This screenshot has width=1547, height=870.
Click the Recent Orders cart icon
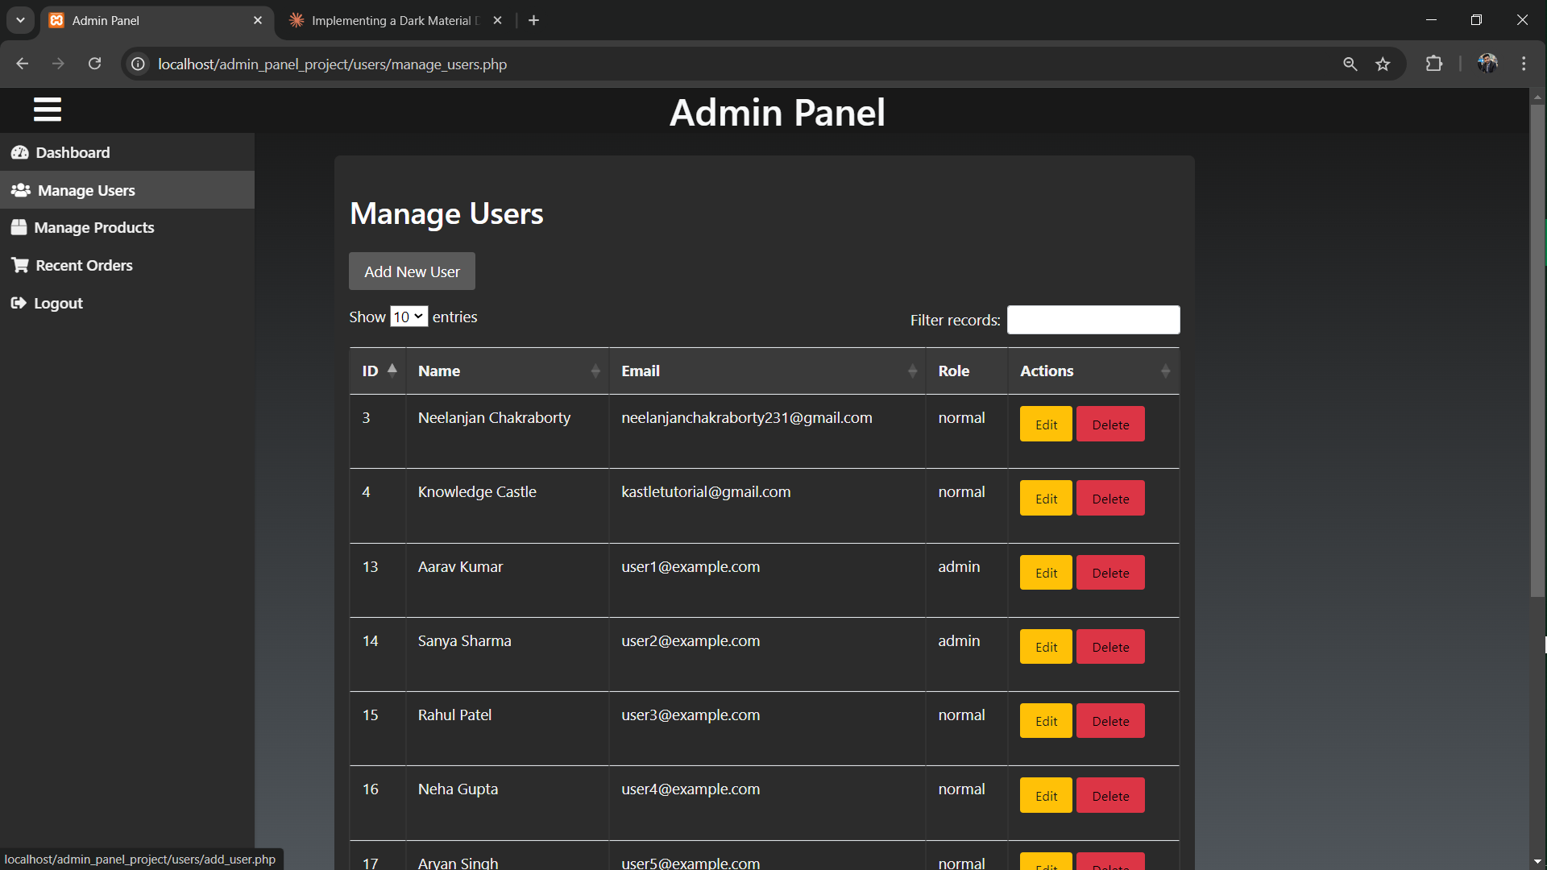(x=20, y=265)
